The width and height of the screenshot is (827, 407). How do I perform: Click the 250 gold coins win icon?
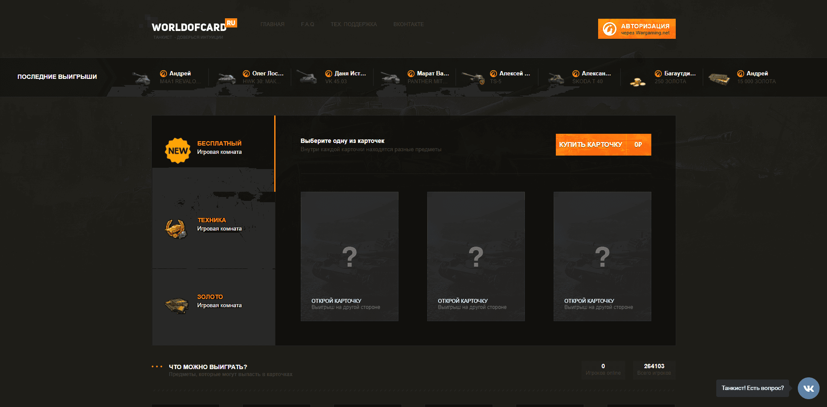(x=637, y=81)
